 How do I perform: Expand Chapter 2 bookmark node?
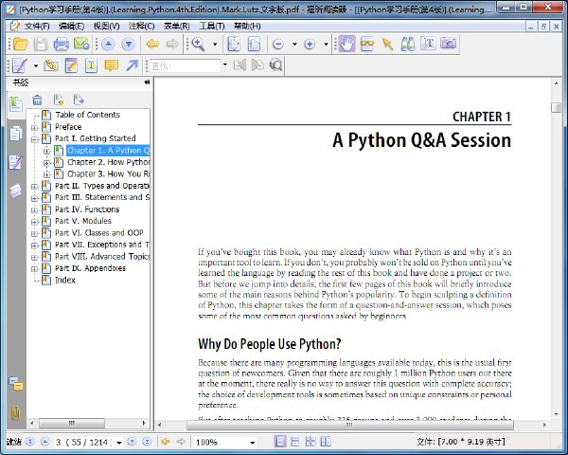click(x=46, y=163)
